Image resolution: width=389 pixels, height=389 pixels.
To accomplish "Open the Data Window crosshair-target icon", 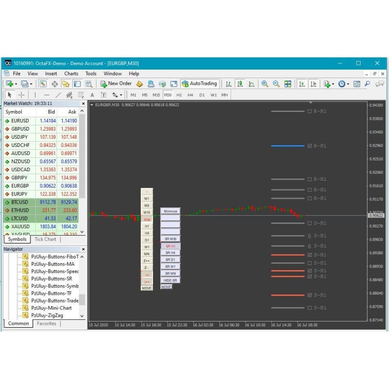I will pos(54,84).
